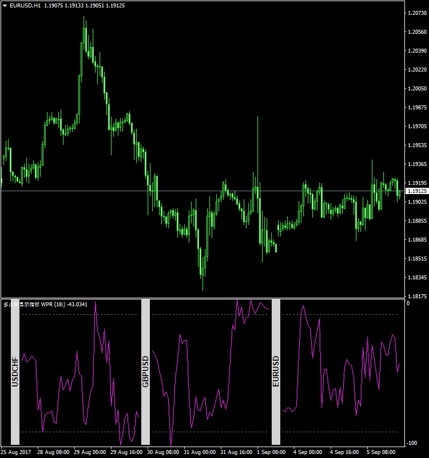Click the -100 level on indicator scale
429x458 pixels.
tap(411, 443)
